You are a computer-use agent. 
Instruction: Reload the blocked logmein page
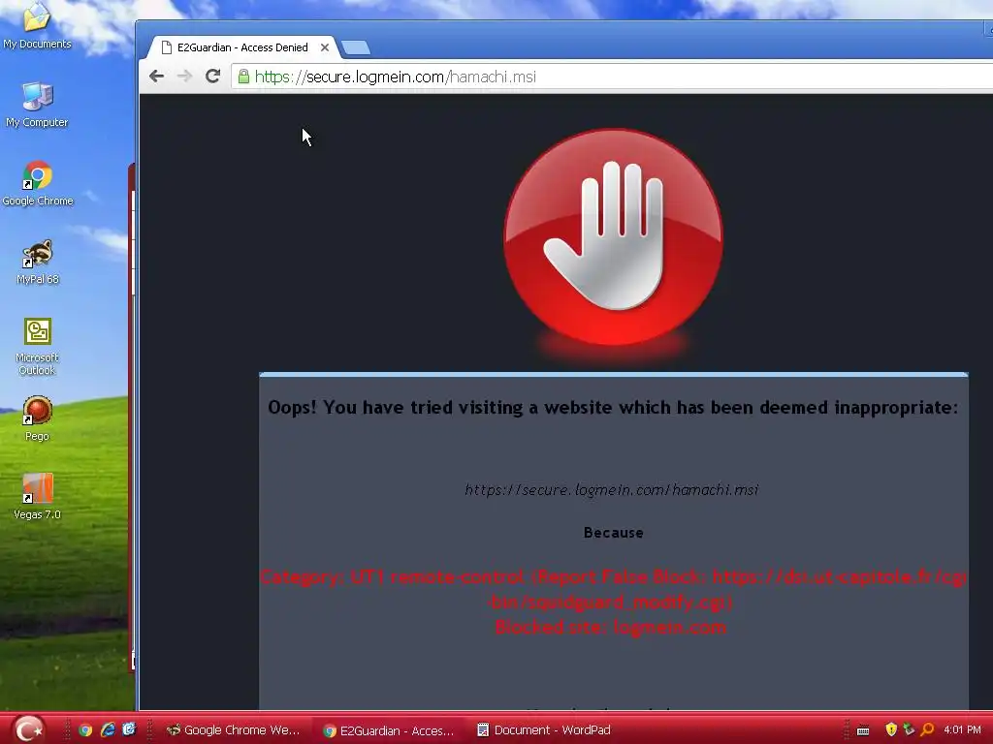coord(212,77)
